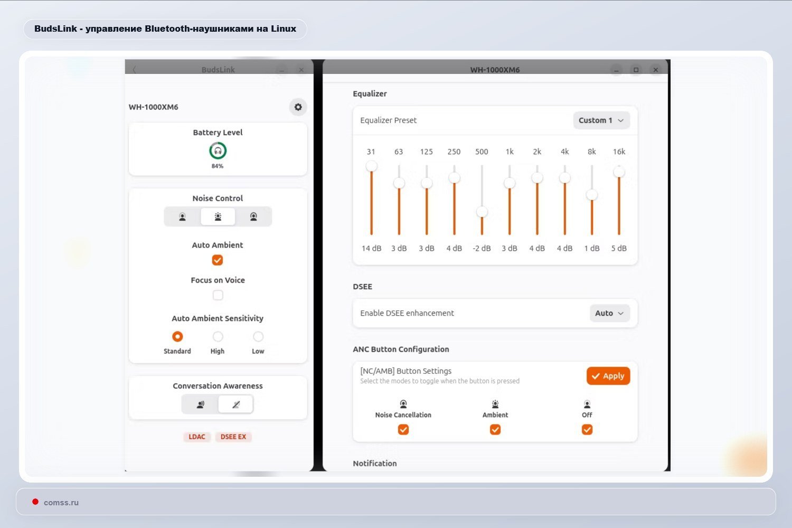The image size is (792, 528).
Task: Click the LDAC codec badge
Action: (197, 437)
